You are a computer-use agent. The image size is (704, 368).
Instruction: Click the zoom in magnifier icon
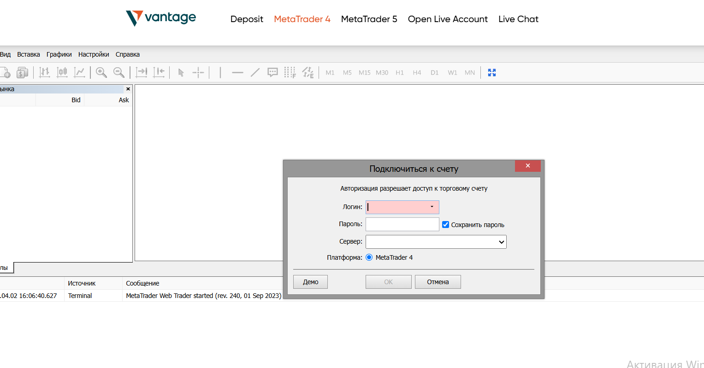tap(101, 72)
